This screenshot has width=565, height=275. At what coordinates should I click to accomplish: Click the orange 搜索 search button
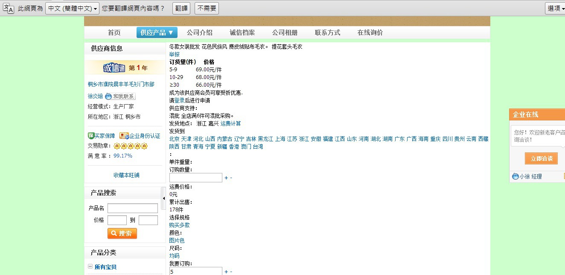pos(122,233)
